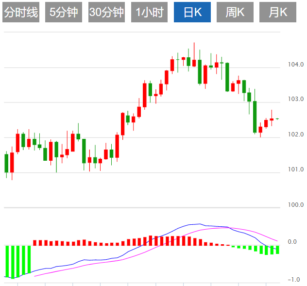Switch to the 分时线 chart tab
Viewport: 307px width, 286px height.
point(21,12)
